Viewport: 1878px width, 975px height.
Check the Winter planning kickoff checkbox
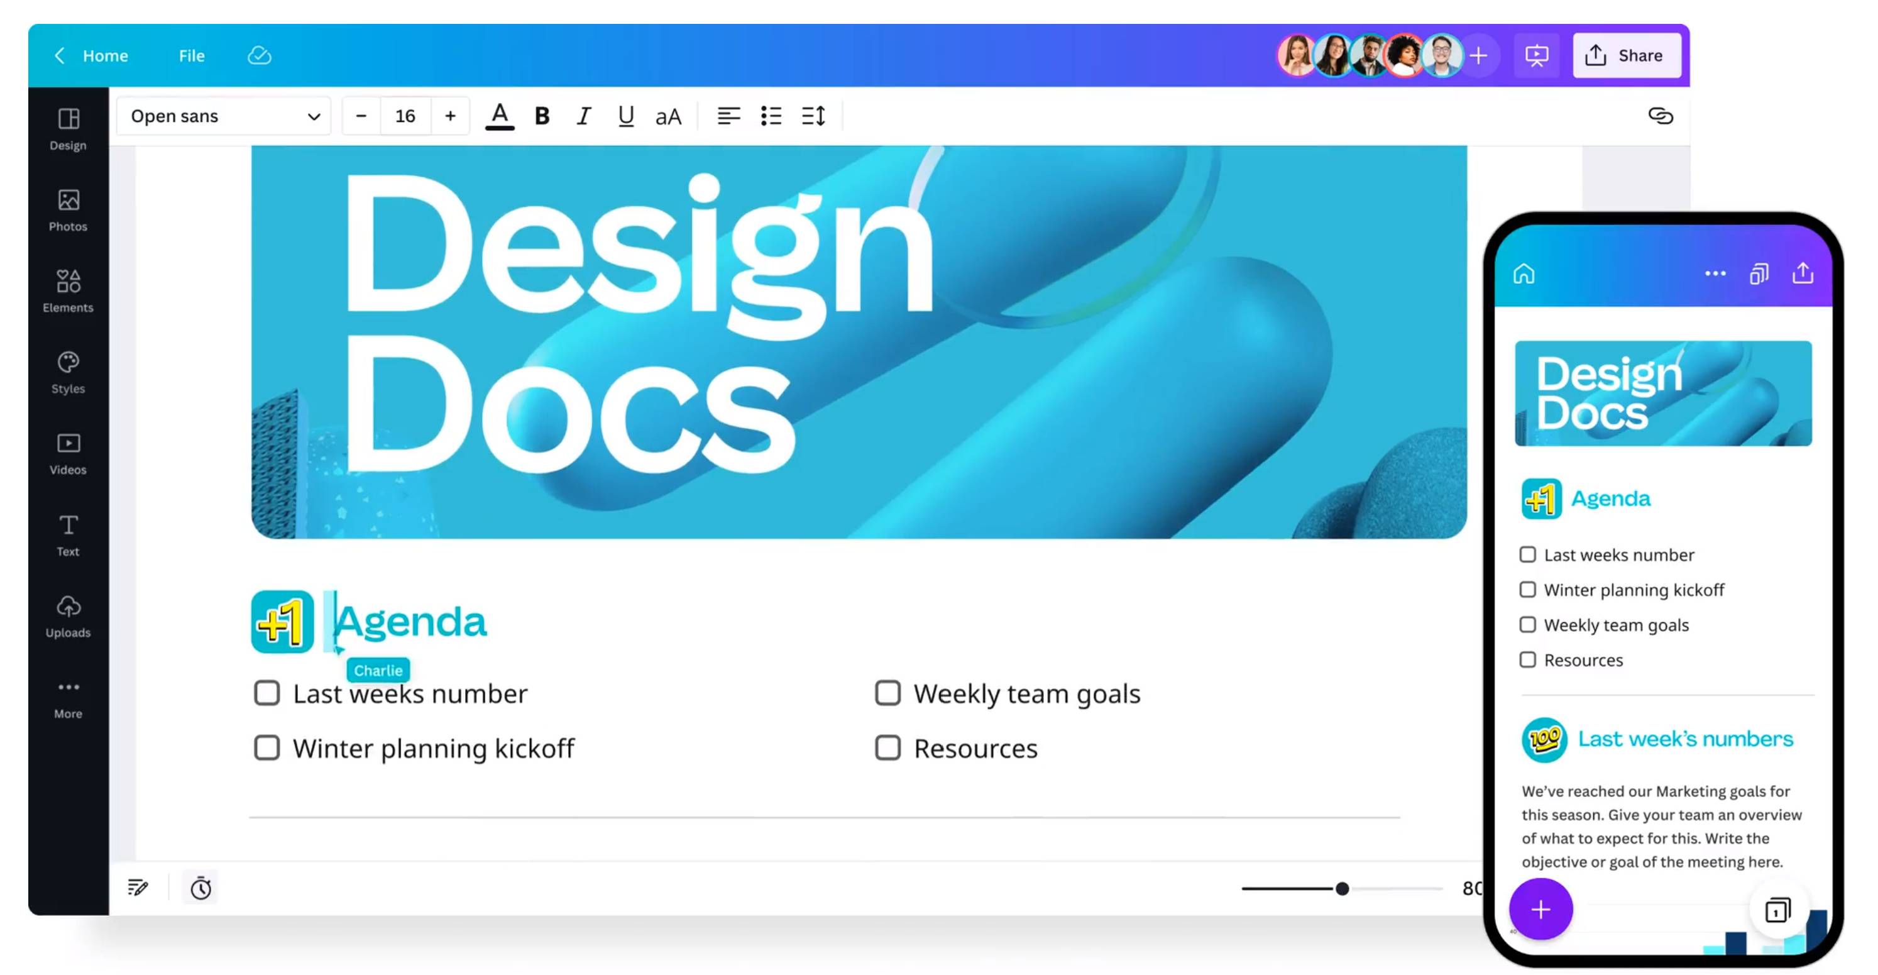[267, 747]
